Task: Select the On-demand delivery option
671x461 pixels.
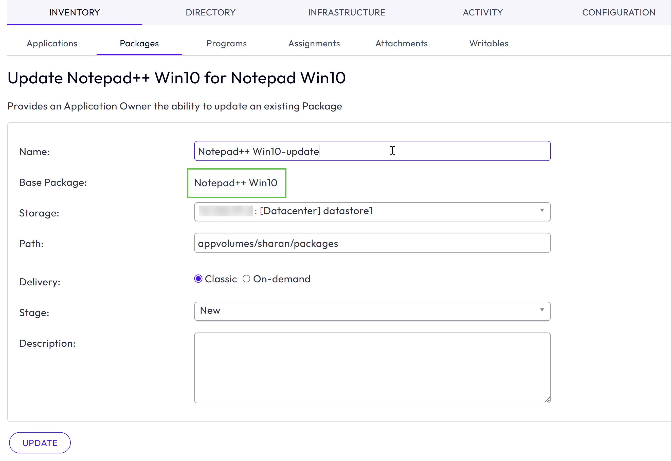Action: tap(246, 279)
